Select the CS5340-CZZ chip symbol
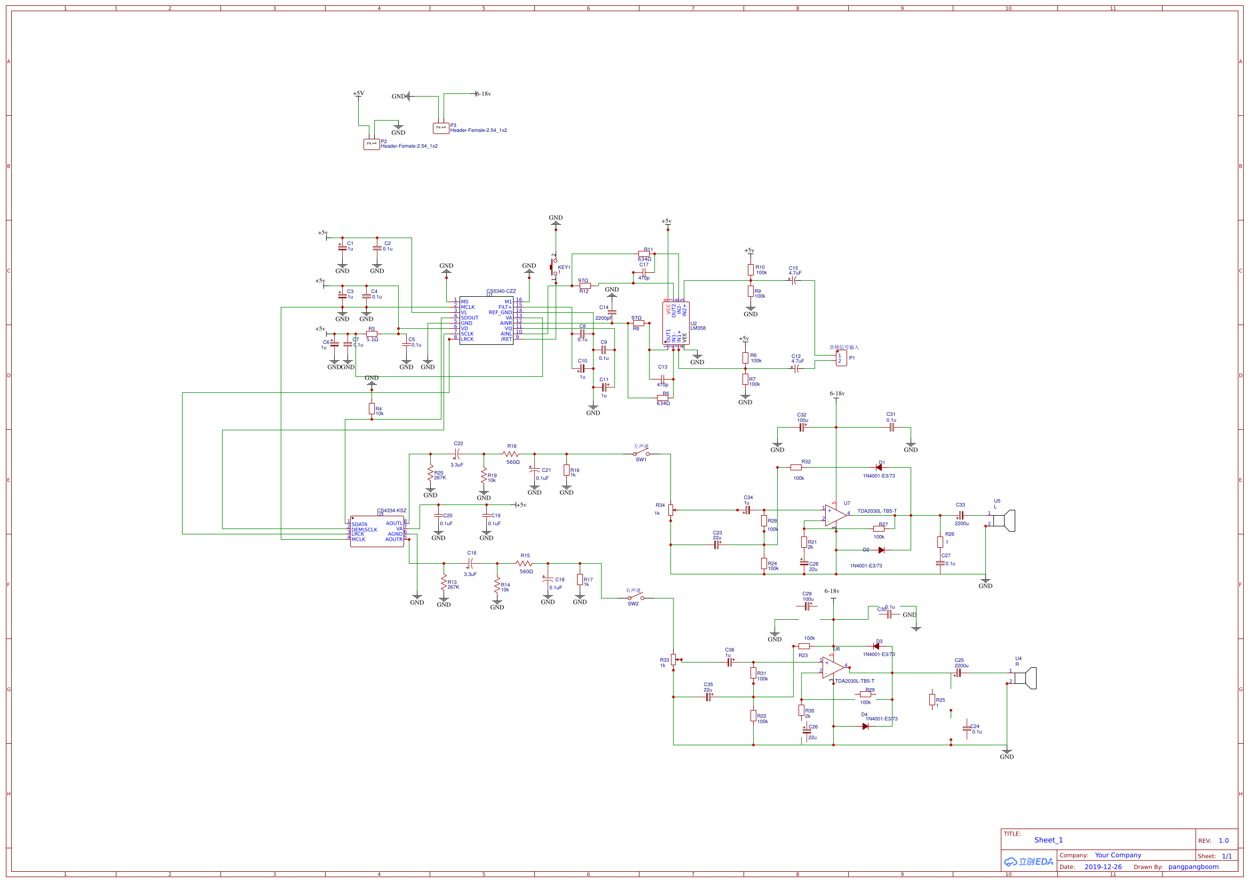Screen dimensions: 1249x883 (x=486, y=320)
